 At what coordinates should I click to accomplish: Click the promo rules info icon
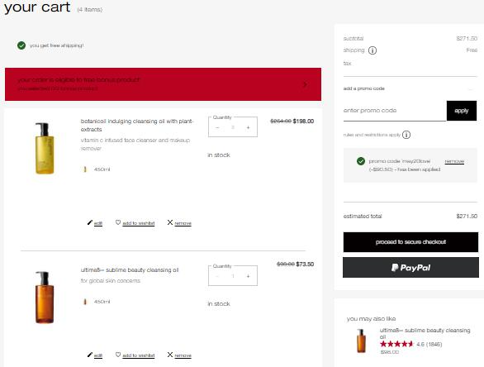pyautogui.click(x=406, y=135)
